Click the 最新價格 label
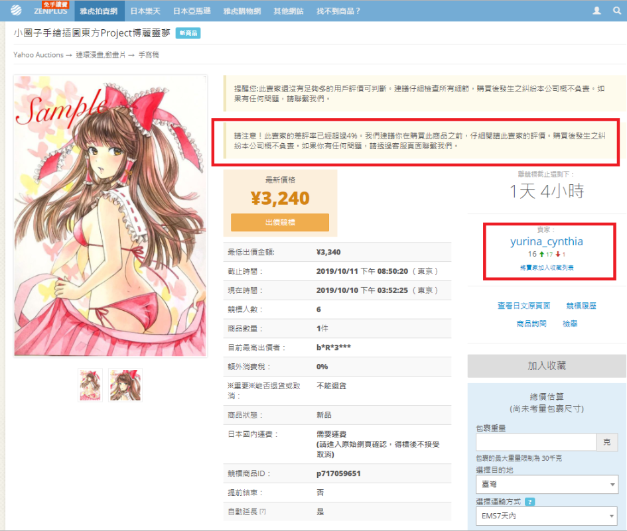Viewport: 627px width, 531px height. click(280, 180)
